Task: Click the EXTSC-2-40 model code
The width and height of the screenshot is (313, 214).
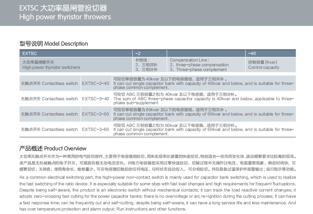Action: (x=95, y=84)
